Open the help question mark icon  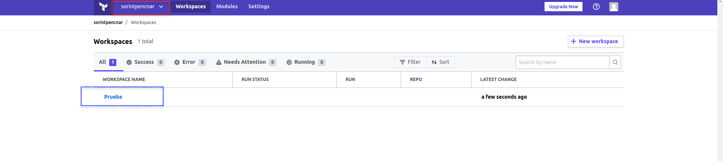(596, 6)
